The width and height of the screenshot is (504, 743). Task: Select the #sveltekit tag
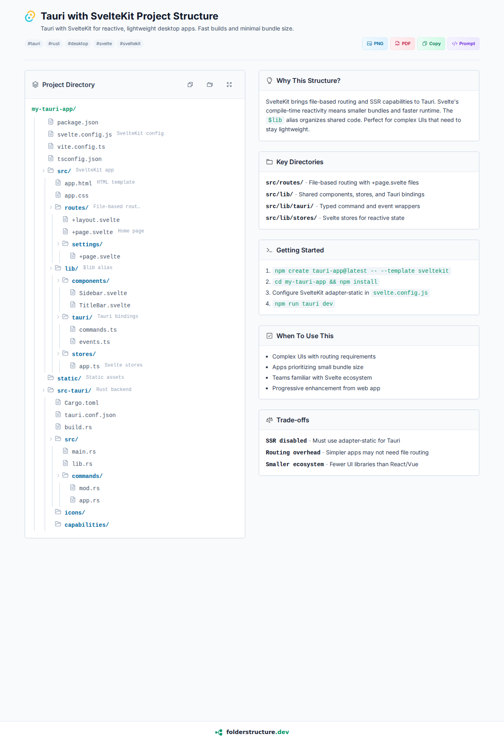pos(130,43)
